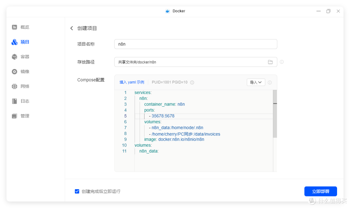Minimize the Docker window

[319, 11]
